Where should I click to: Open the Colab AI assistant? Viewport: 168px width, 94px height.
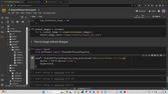[156, 16]
